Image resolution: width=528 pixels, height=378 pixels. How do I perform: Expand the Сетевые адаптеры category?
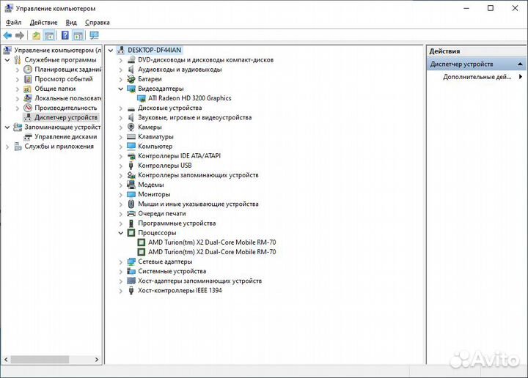[121, 262]
